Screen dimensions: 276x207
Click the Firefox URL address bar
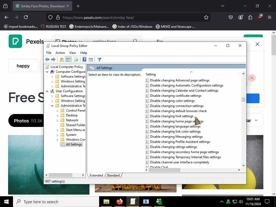point(128,18)
